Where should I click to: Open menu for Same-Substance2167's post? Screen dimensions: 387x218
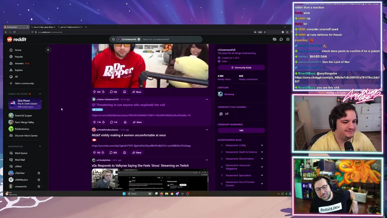(x=207, y=99)
